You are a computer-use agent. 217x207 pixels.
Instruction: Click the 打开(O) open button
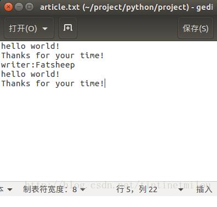(x=23, y=29)
